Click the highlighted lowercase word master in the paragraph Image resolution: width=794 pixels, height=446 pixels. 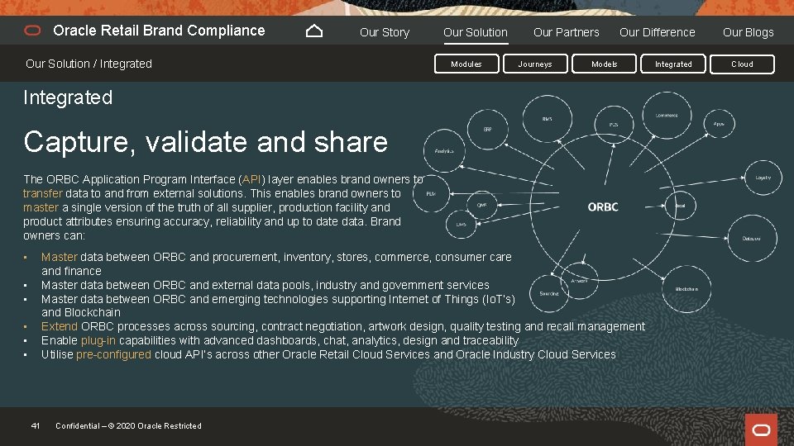[x=41, y=207]
